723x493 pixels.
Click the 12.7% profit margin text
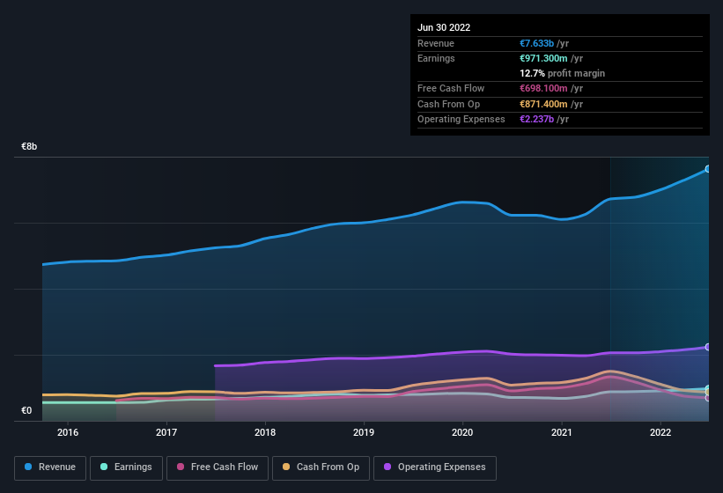[x=562, y=73]
